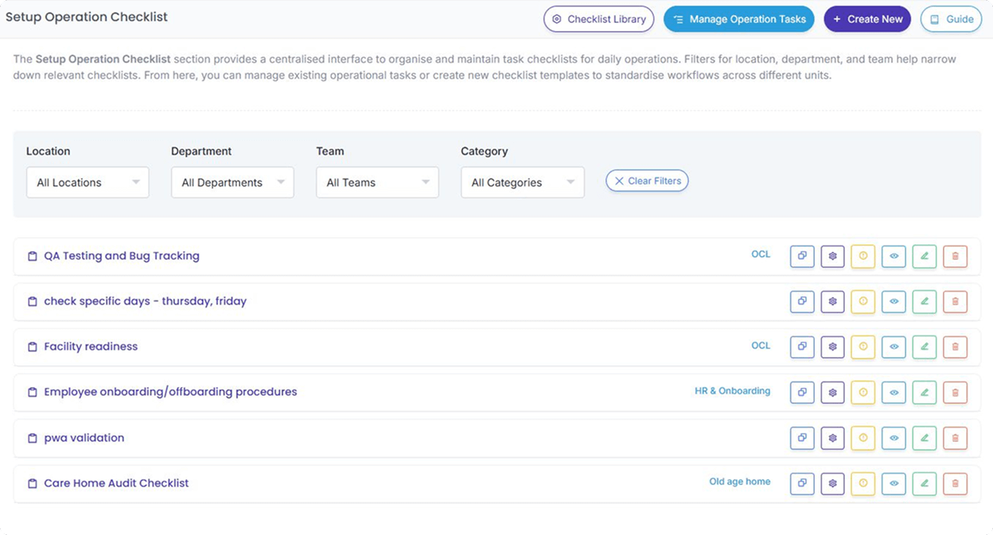Delete the check specific days checklist
Viewport: 993px width, 535px height.
click(955, 301)
